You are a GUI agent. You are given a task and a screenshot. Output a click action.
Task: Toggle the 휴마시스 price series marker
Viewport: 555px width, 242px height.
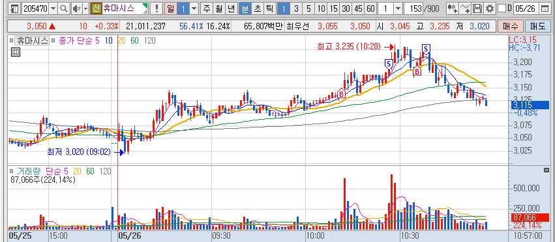click(x=11, y=41)
